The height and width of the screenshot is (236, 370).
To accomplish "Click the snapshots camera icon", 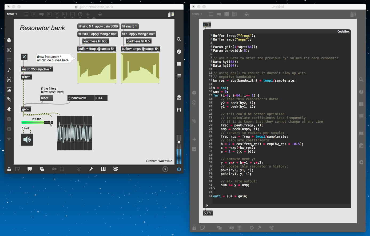I will (x=179, y=98).
